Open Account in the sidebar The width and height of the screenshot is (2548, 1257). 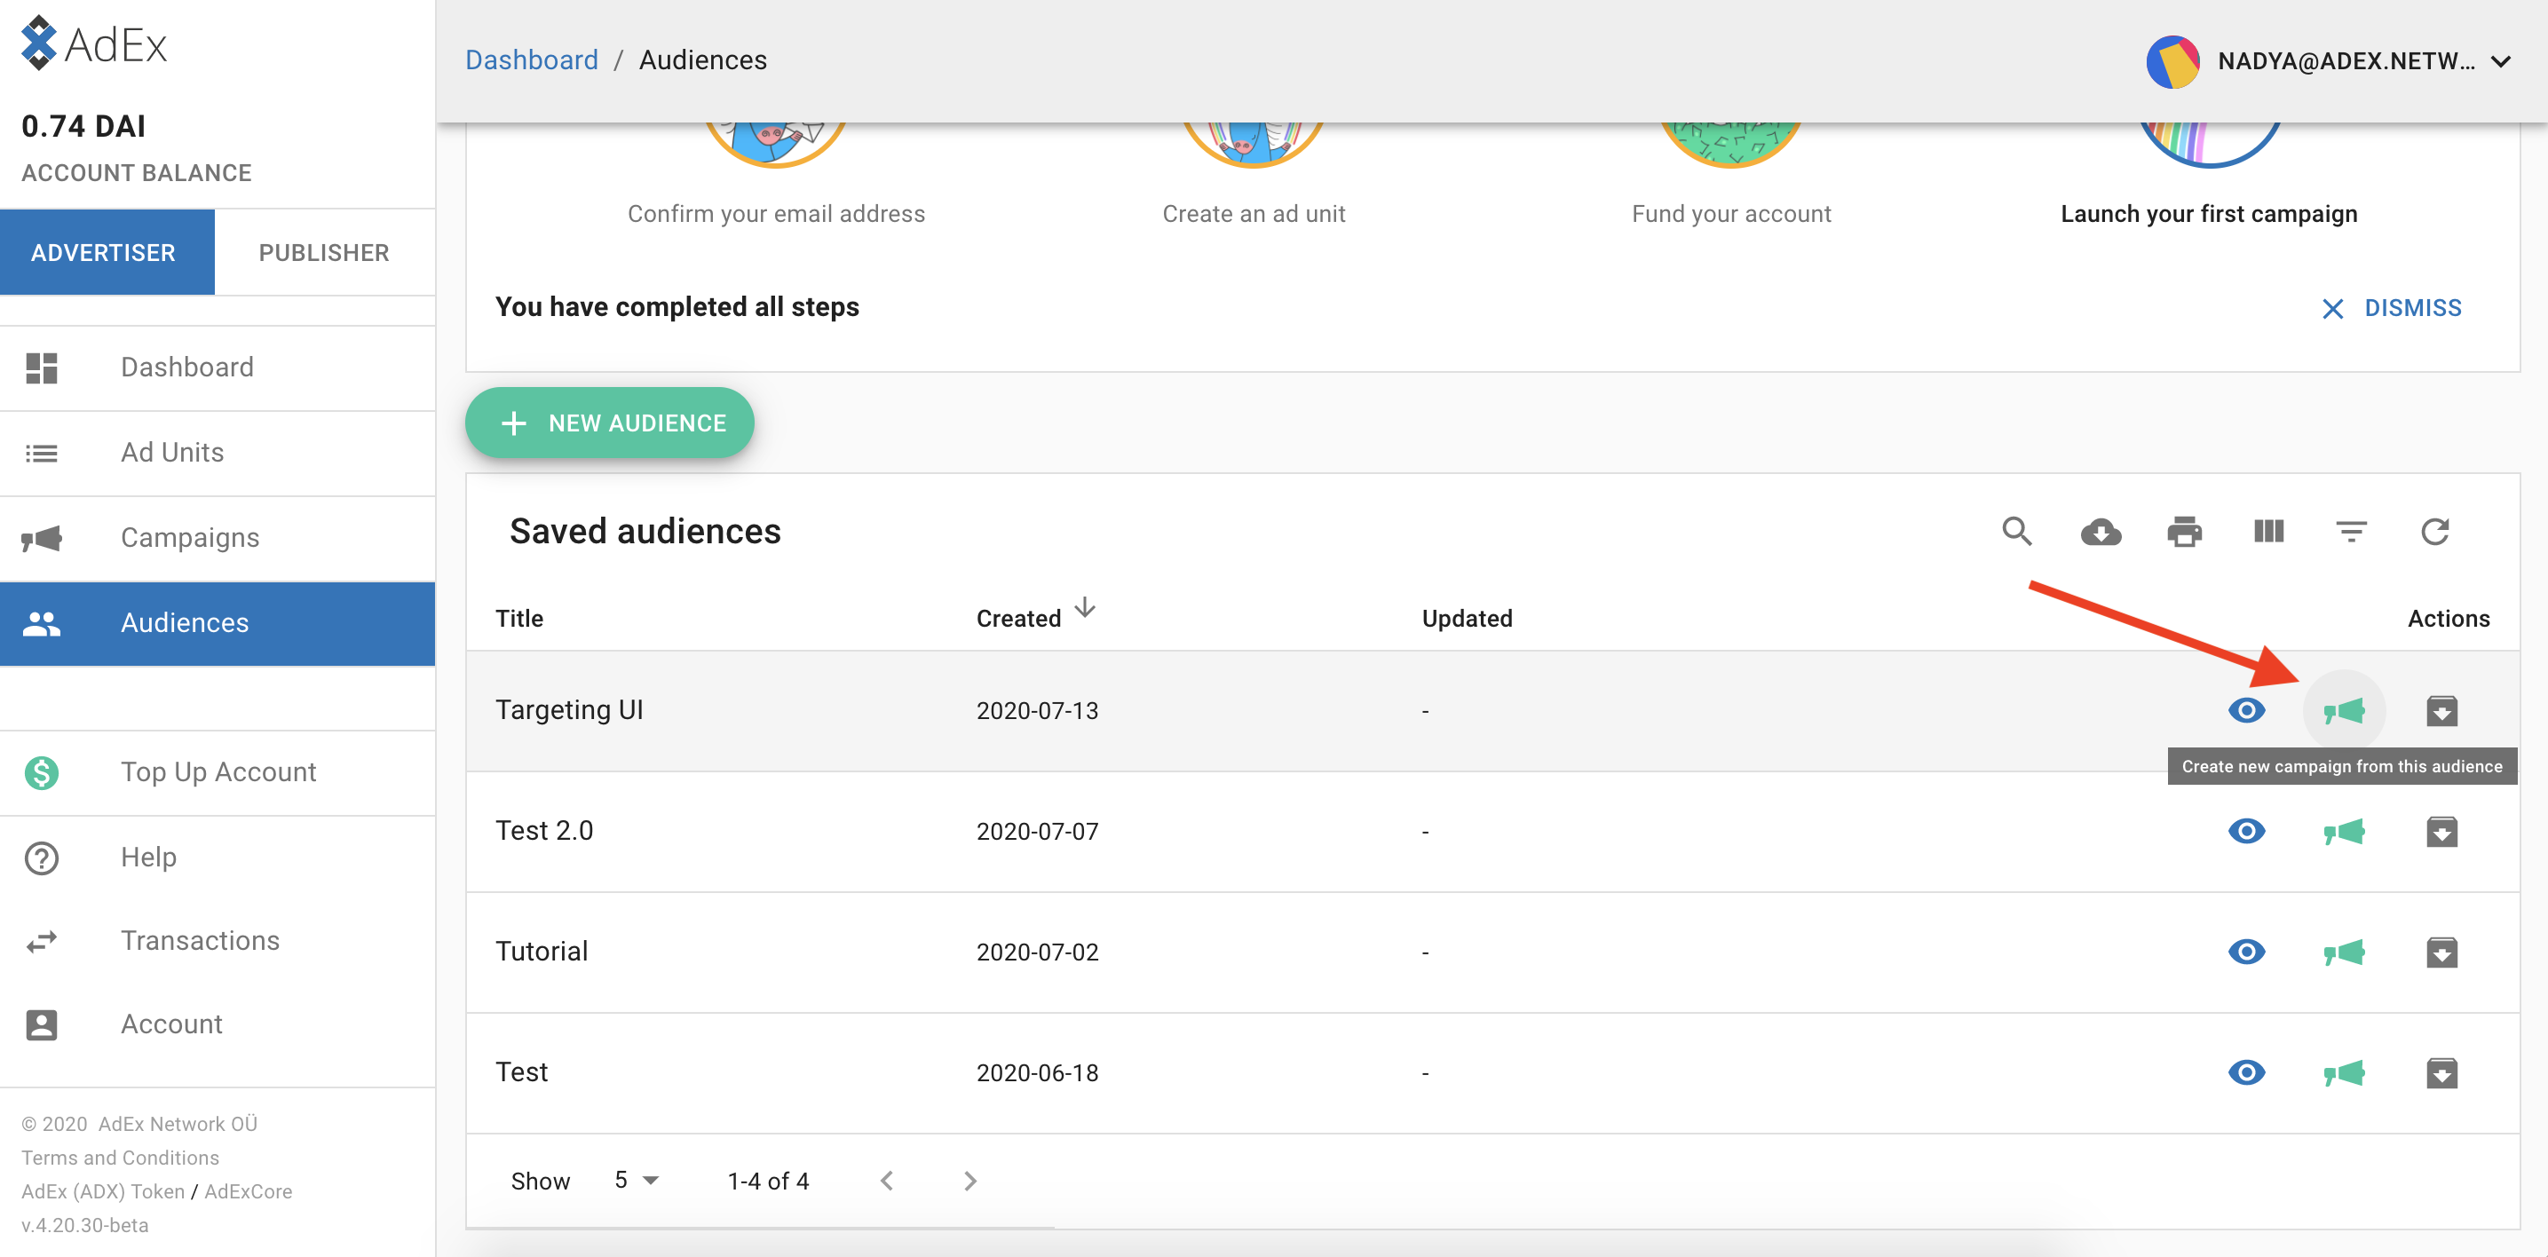point(218,1024)
